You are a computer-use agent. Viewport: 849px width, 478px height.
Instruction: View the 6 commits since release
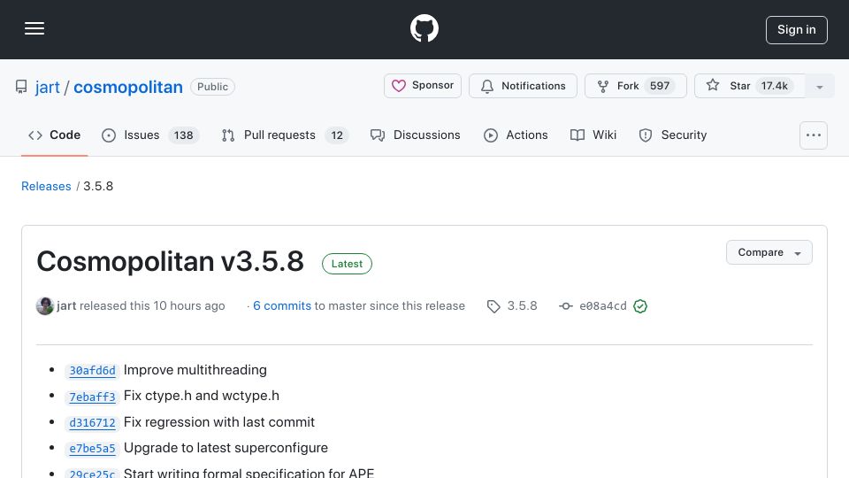click(x=282, y=306)
